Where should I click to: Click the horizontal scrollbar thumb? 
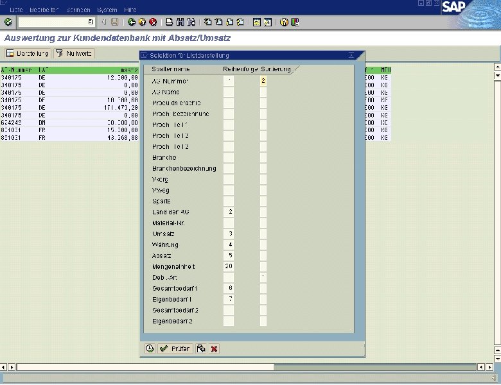point(145,367)
